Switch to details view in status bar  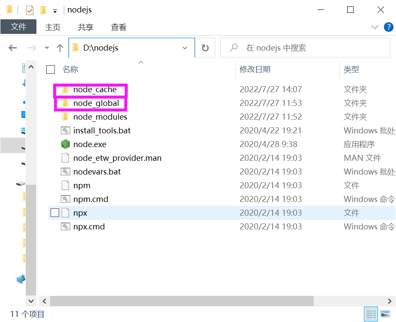(371, 314)
